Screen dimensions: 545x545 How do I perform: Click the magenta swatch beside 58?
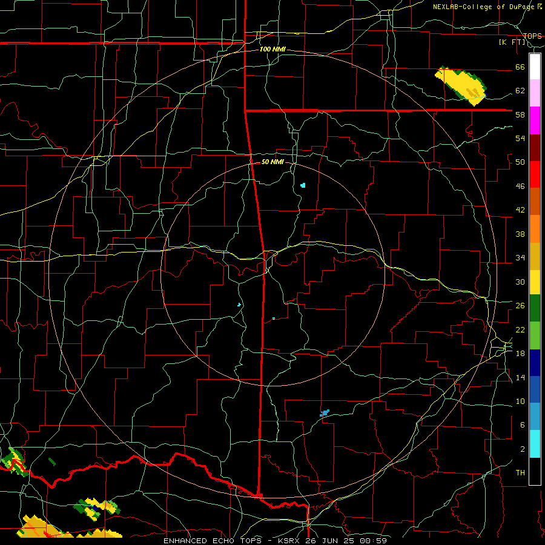[535, 121]
